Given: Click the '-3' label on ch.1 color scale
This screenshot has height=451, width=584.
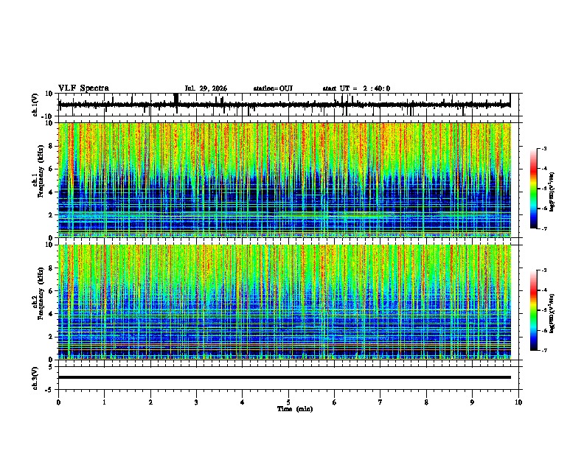Looking at the screenshot, I should pyautogui.click(x=544, y=149).
